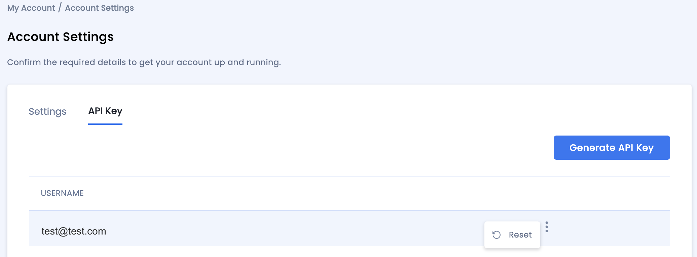Select the test@test.com username entry
This screenshot has width=697, height=257.
(74, 231)
